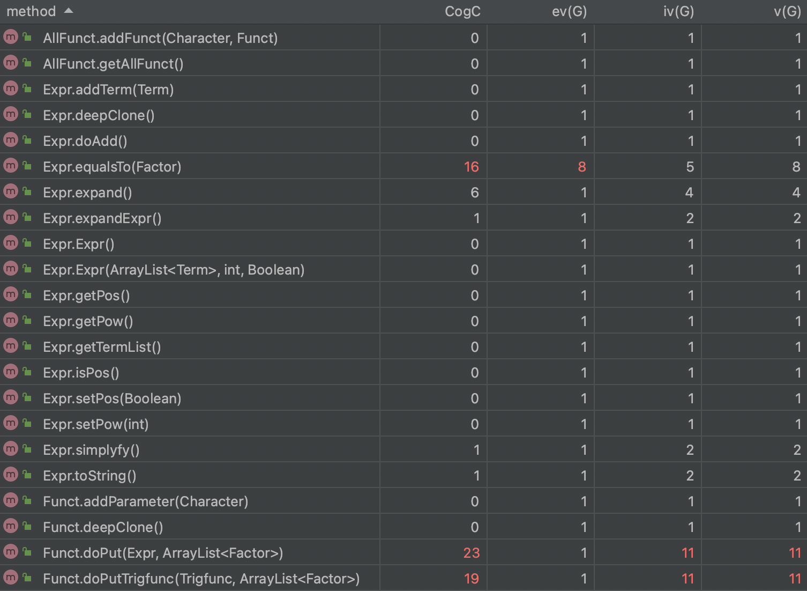807x591 pixels.
Task: Click method icon beside Funct.doPut row
Action: 11,552
